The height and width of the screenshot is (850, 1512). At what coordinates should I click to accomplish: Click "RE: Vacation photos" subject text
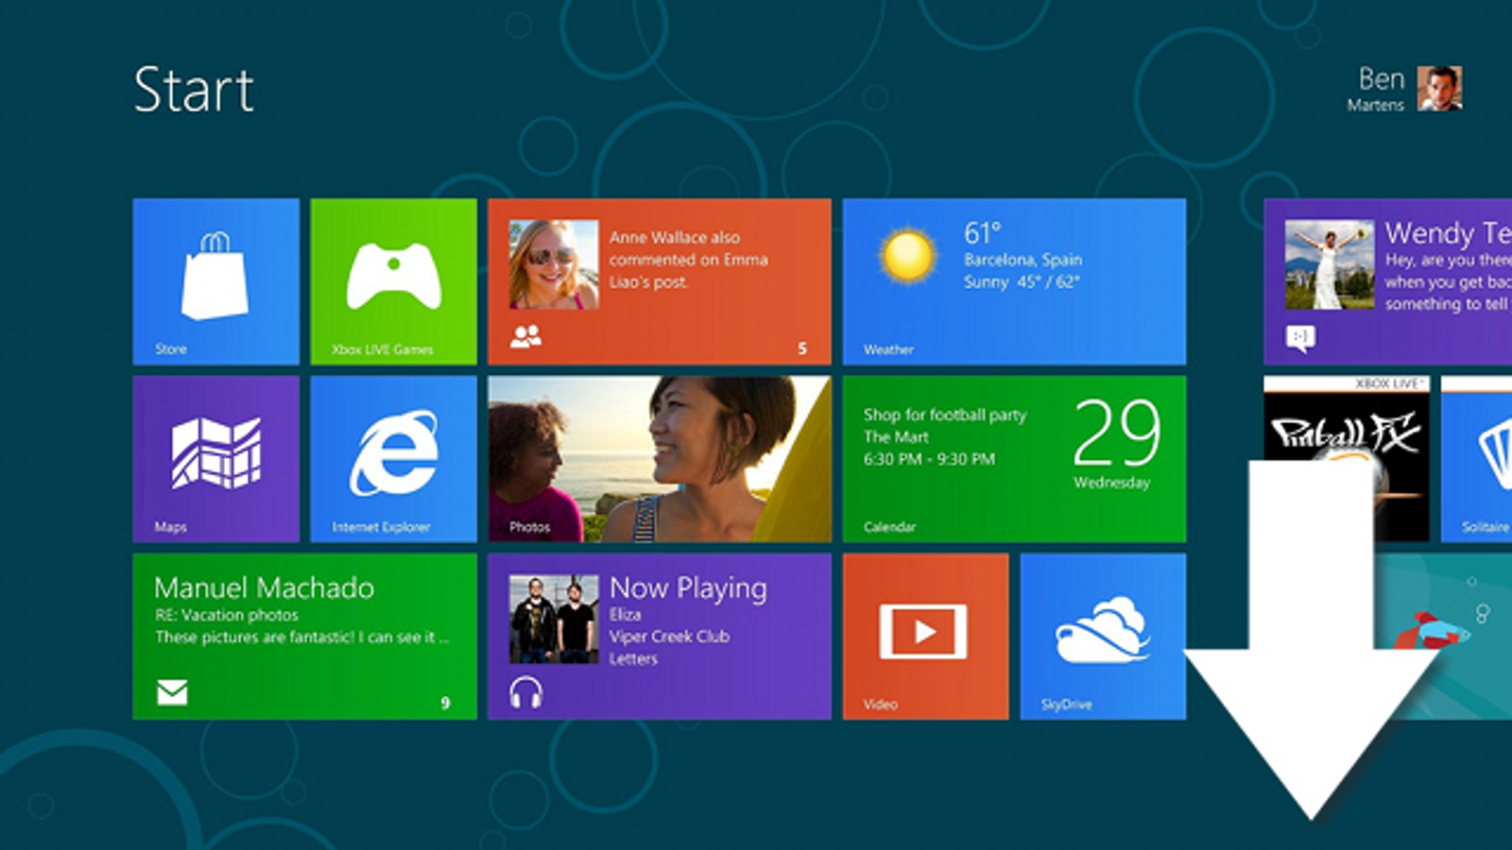coord(227,615)
